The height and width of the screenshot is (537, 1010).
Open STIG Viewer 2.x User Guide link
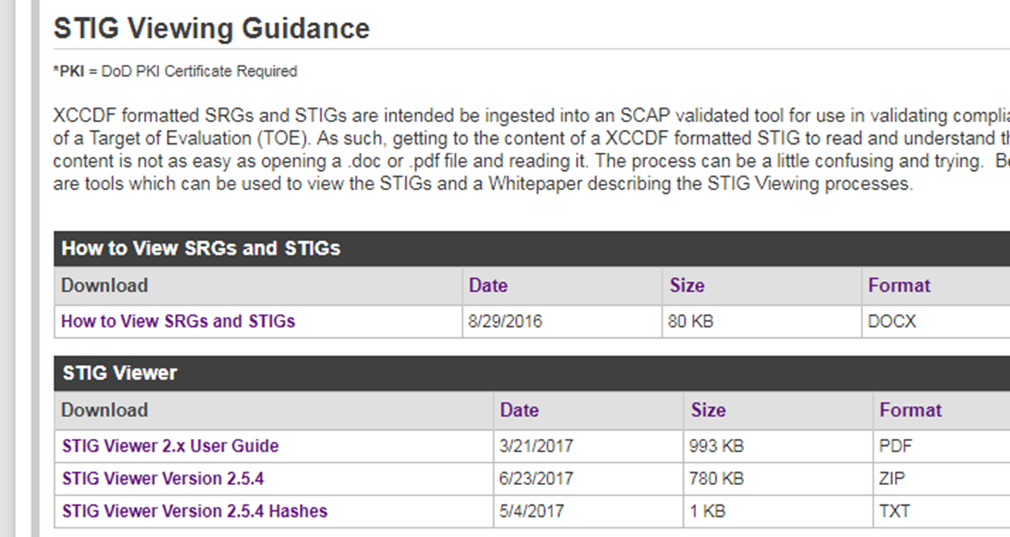point(170,446)
